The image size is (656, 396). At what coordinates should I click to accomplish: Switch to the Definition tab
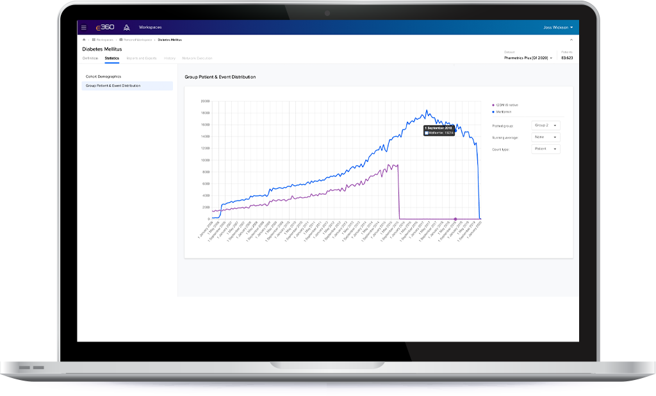tap(90, 58)
